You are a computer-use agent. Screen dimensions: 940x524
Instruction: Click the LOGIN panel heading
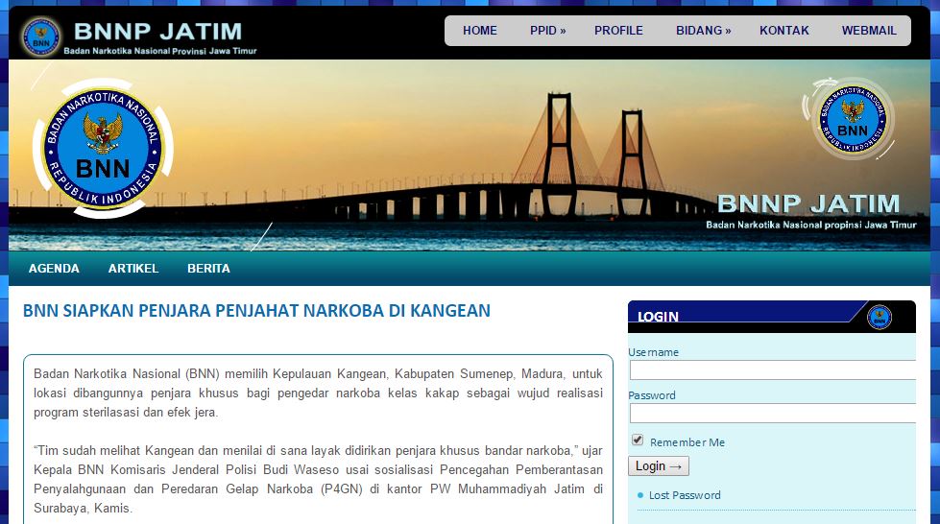(658, 317)
